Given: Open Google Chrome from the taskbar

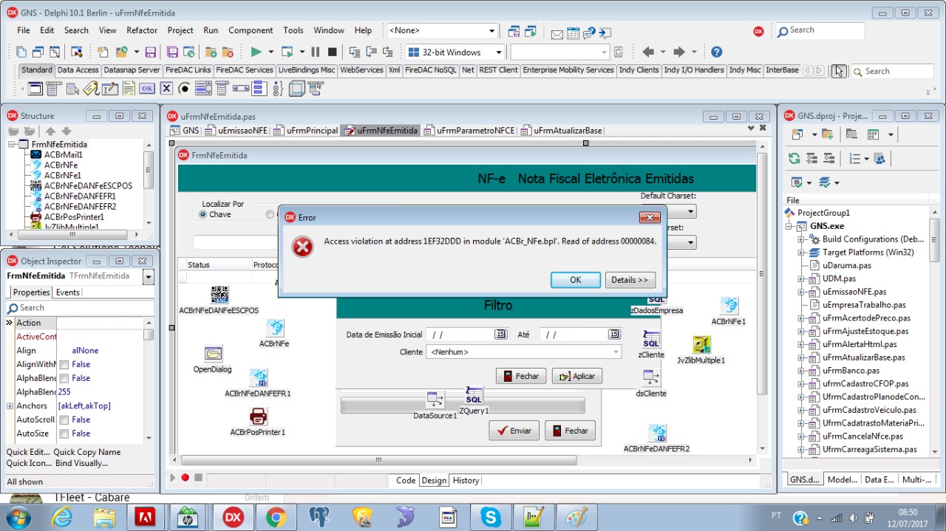Looking at the screenshot, I should point(276,517).
